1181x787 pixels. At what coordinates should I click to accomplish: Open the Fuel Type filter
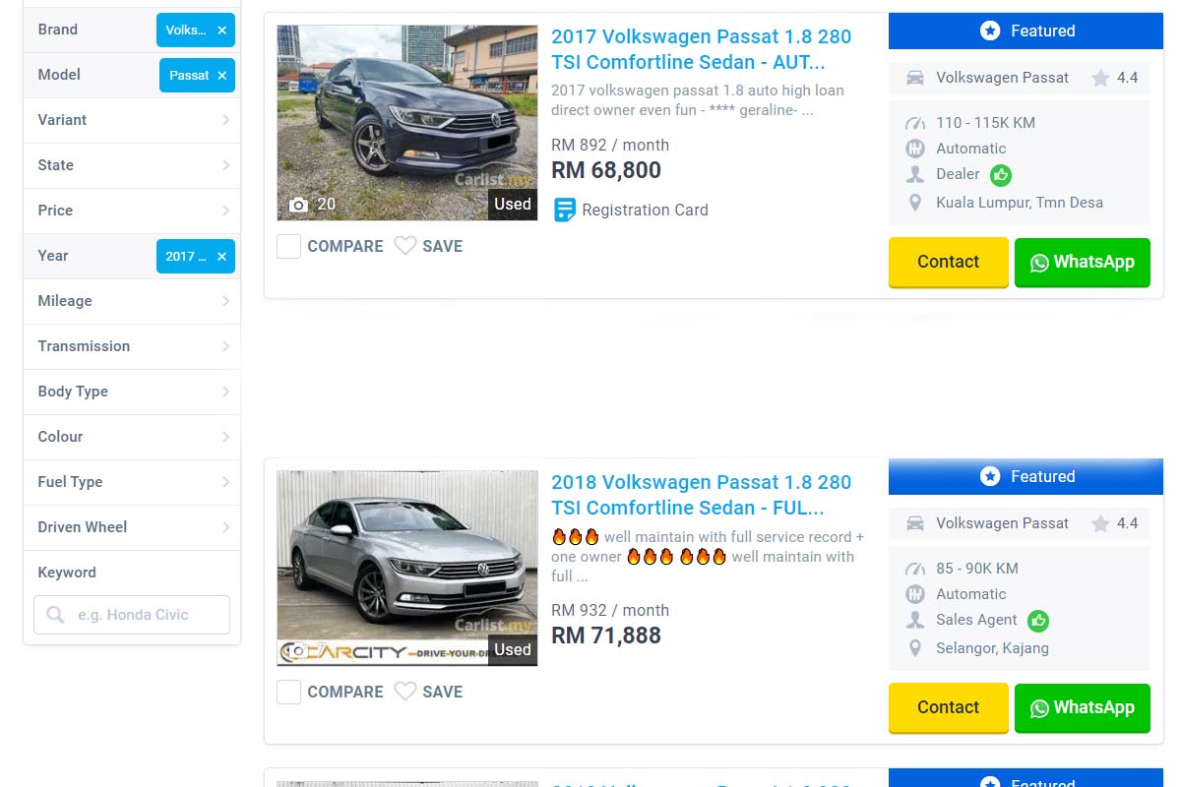pyautogui.click(x=132, y=482)
